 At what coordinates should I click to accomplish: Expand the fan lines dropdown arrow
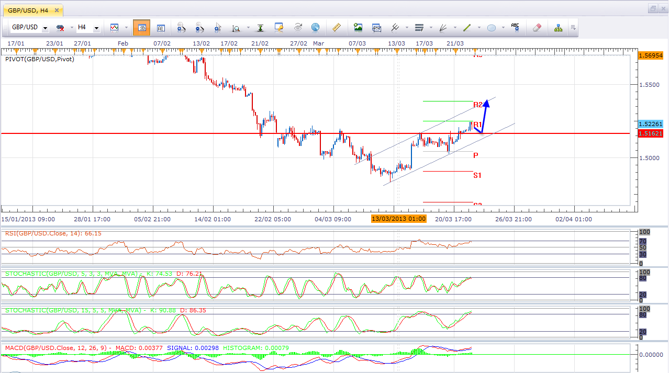[455, 28]
